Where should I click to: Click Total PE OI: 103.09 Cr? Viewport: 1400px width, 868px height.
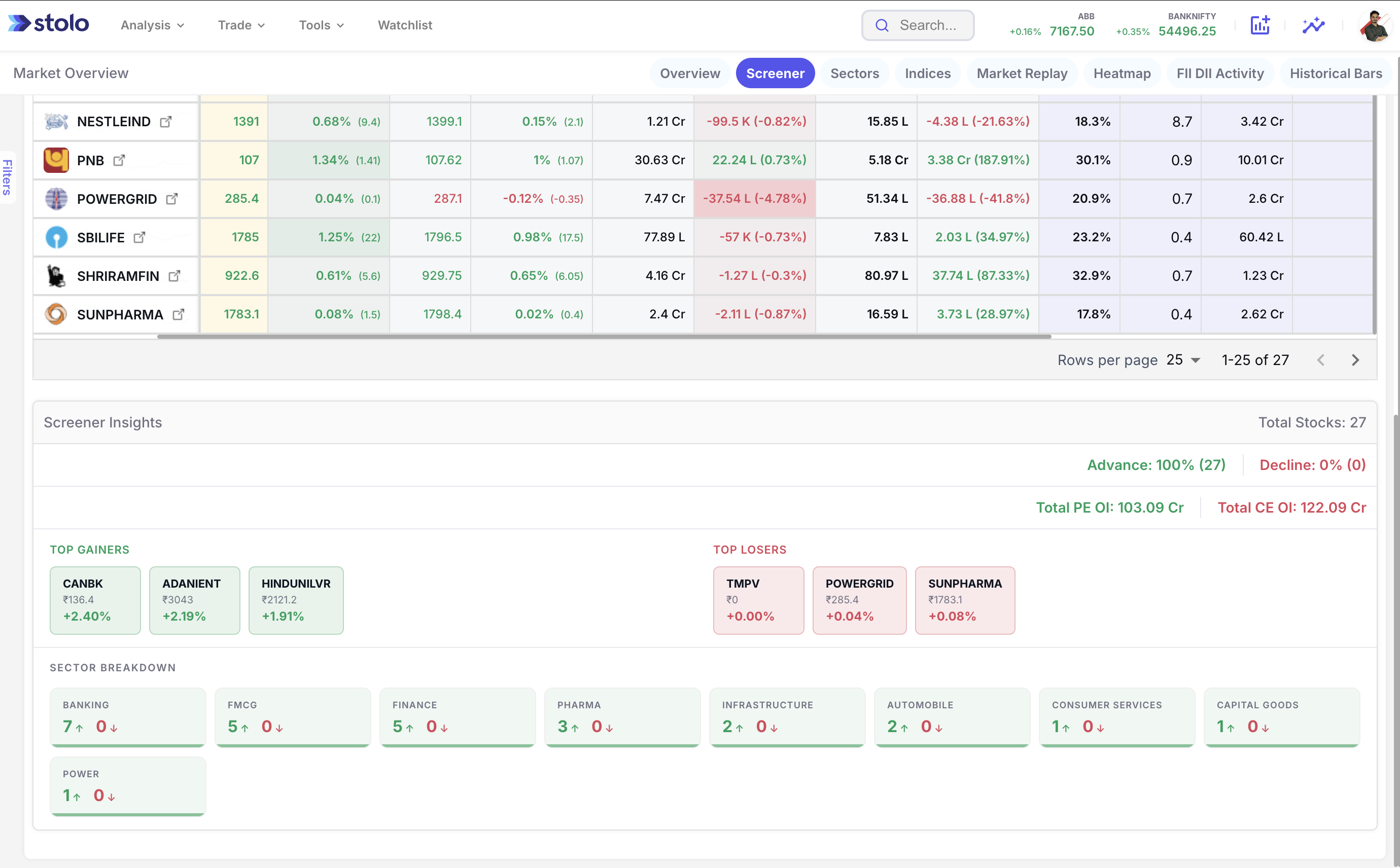click(x=1109, y=508)
